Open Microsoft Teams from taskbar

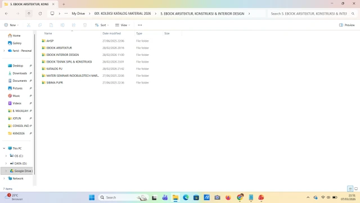[165, 197]
